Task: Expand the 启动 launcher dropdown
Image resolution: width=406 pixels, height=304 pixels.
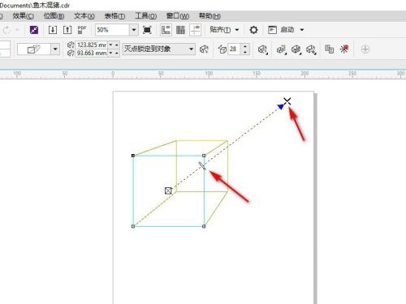Action: [x=302, y=30]
